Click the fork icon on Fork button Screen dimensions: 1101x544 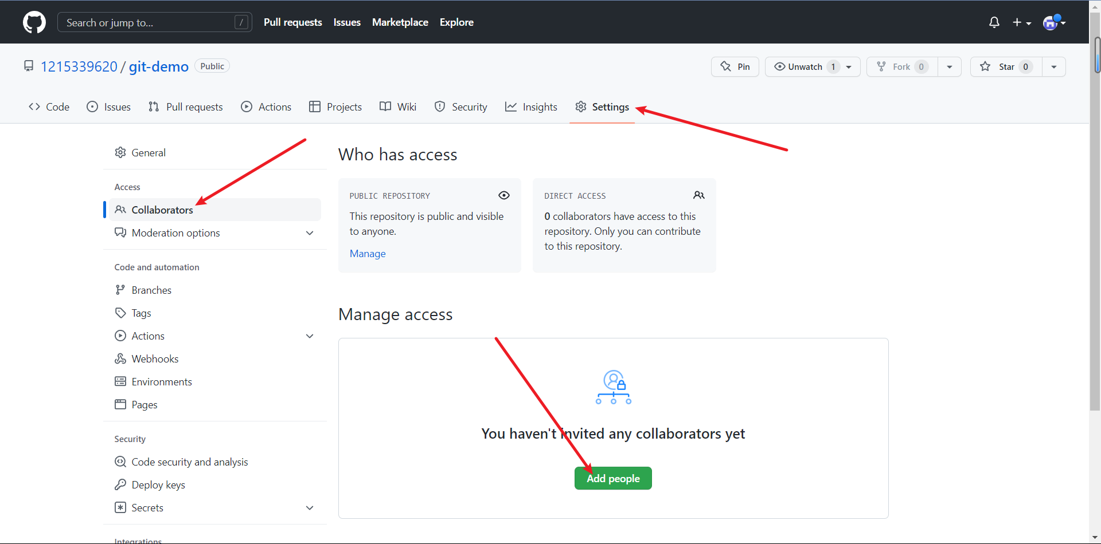pos(881,66)
